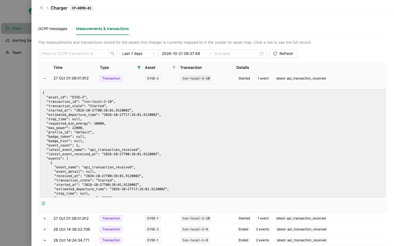Click the Sites icon in sidebar
394x246 pixels.
7,28
